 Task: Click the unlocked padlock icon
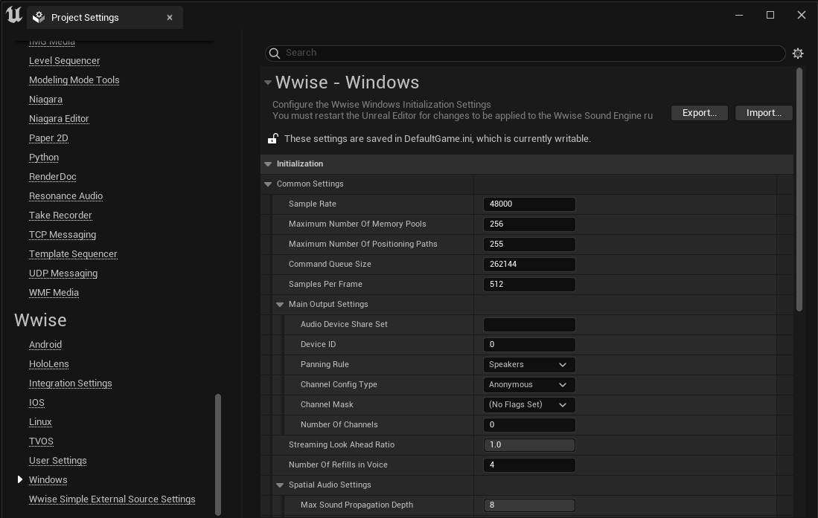pos(273,139)
